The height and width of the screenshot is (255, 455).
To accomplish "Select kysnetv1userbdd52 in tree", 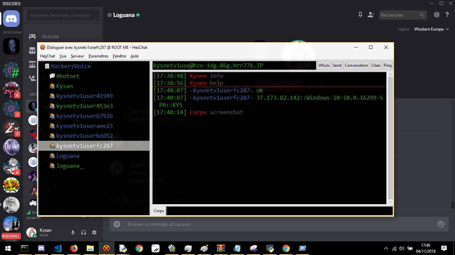I will coord(84,136).
